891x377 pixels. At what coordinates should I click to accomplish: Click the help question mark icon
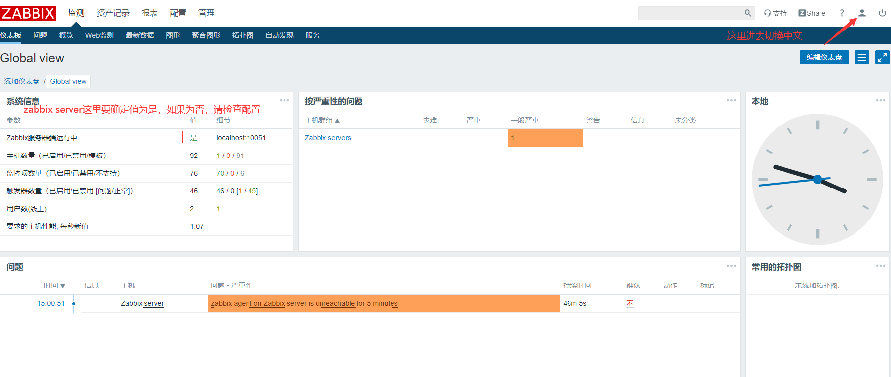coord(842,13)
